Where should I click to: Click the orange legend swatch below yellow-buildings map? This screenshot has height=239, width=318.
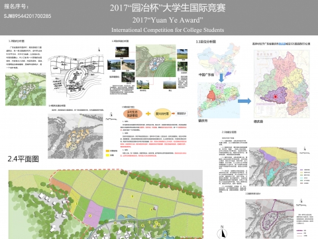pos(107,151)
